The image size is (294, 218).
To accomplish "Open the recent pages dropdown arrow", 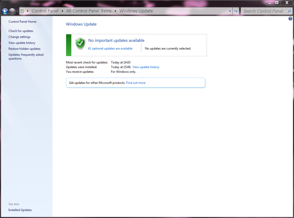I will [x=17, y=11].
